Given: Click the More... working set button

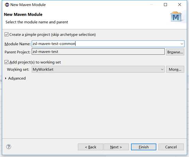Looking at the screenshot, I should click(175, 69).
